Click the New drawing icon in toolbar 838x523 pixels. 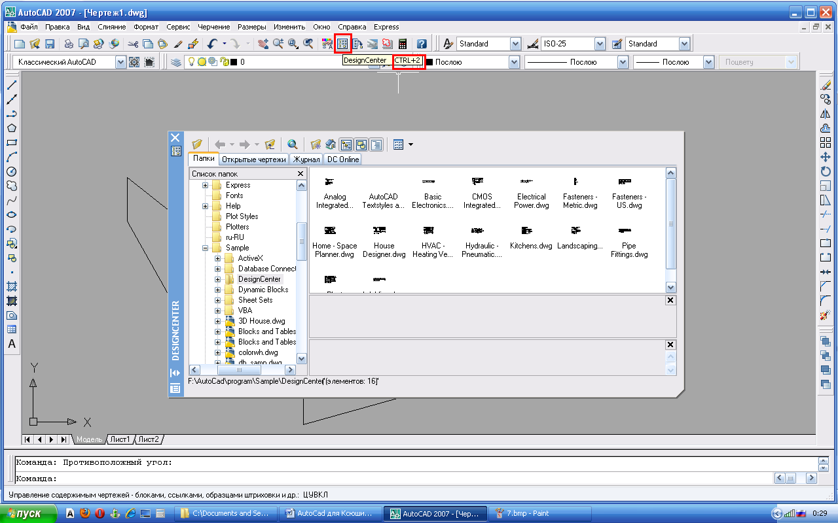(x=19, y=44)
